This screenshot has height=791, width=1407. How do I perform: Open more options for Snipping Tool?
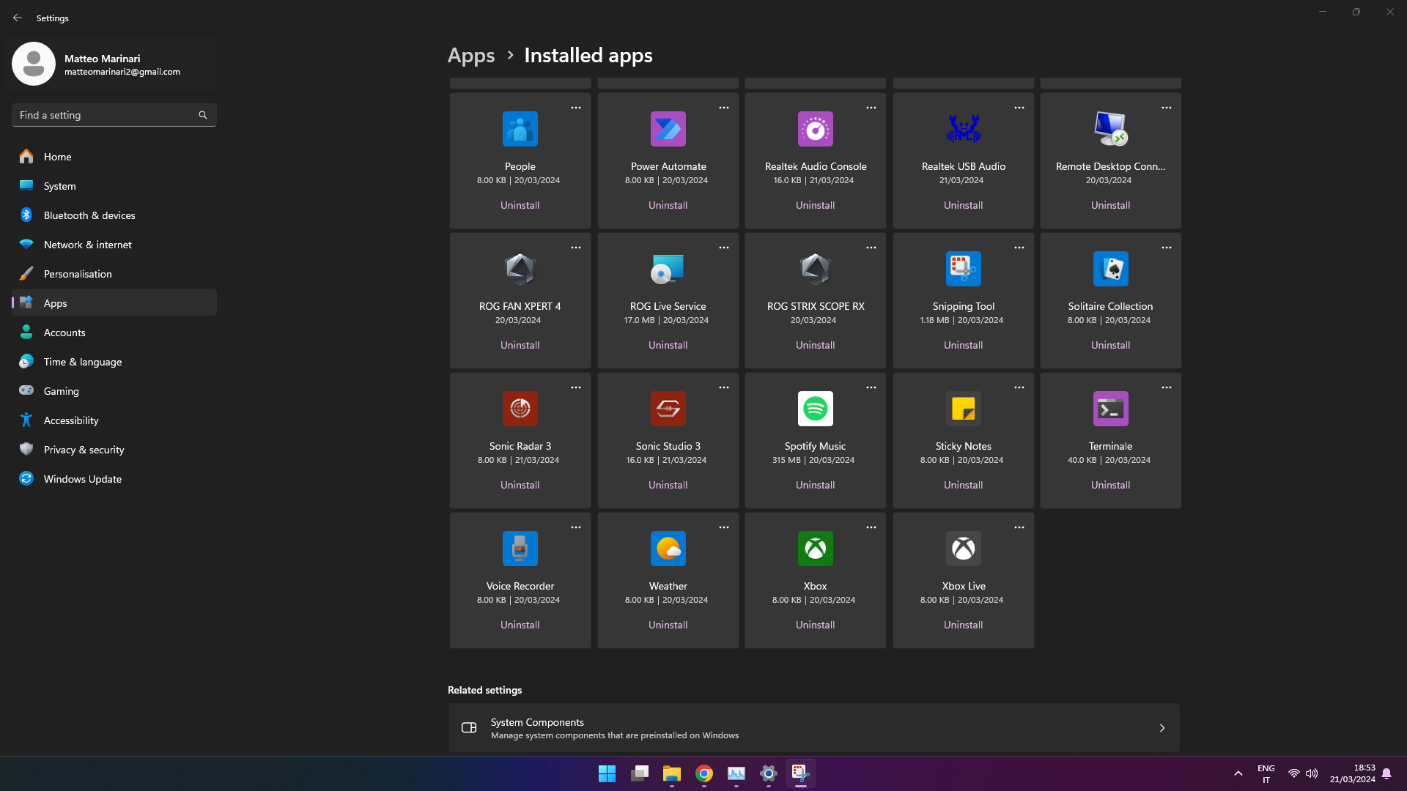coord(1019,248)
